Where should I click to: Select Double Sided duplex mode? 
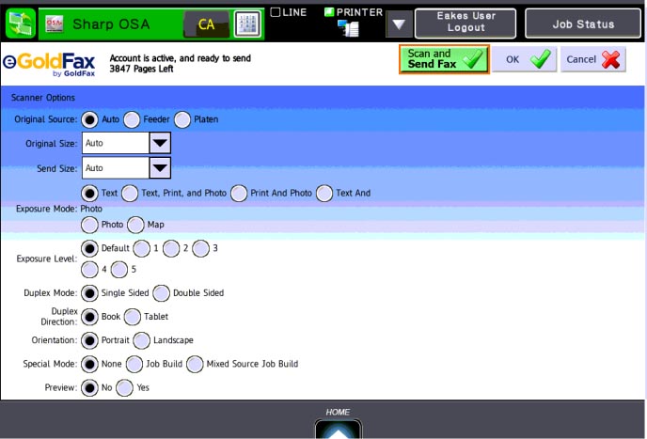(162, 293)
